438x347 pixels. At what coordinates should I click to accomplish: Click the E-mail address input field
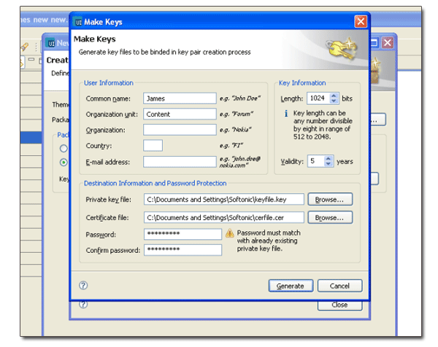pyautogui.click(x=180, y=162)
